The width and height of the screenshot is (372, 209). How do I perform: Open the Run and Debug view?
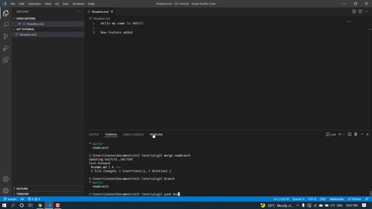[x=6, y=48]
